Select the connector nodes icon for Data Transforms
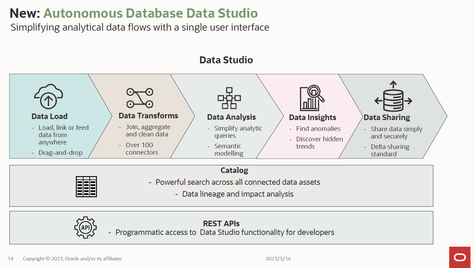 (x=139, y=96)
